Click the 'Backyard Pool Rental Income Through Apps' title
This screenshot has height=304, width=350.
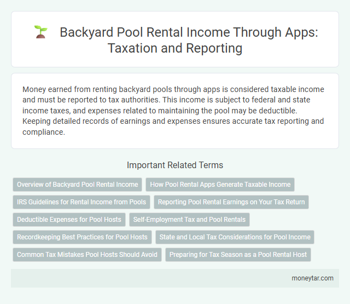[x=189, y=40]
